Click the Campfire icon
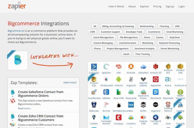The width and height of the screenshot is (194, 128). pos(131,118)
